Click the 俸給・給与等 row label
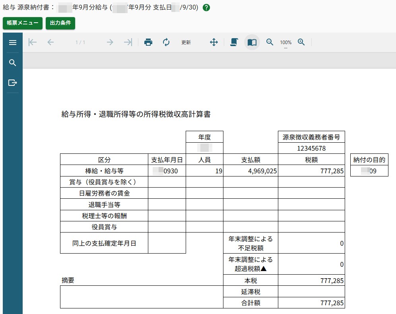 pyautogui.click(x=104, y=171)
